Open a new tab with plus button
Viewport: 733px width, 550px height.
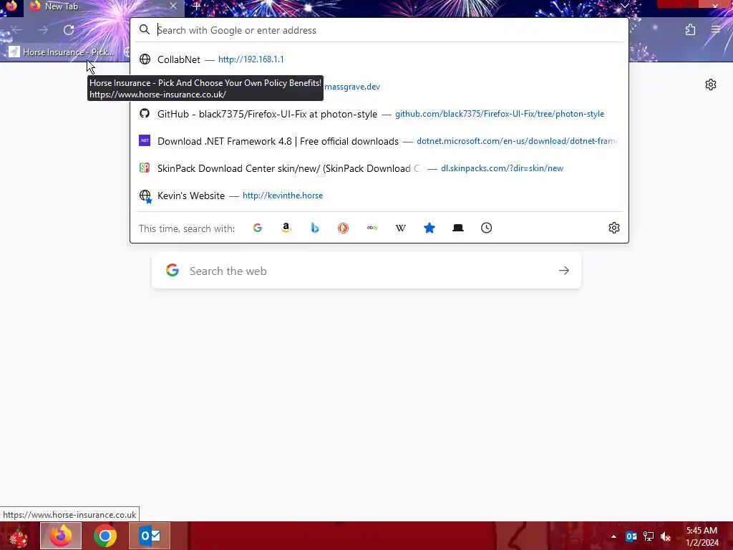click(x=196, y=6)
